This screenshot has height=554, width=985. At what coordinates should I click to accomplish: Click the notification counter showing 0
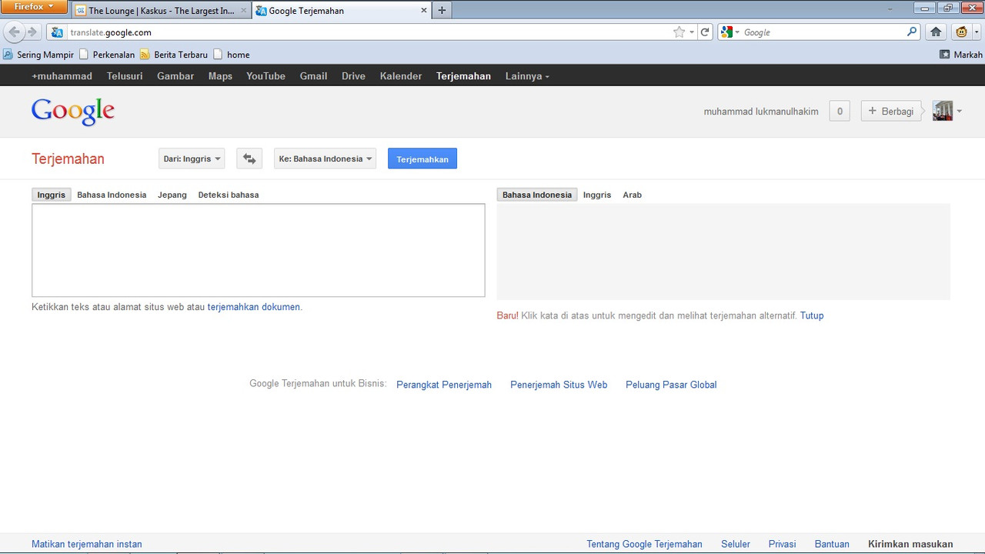(x=840, y=112)
